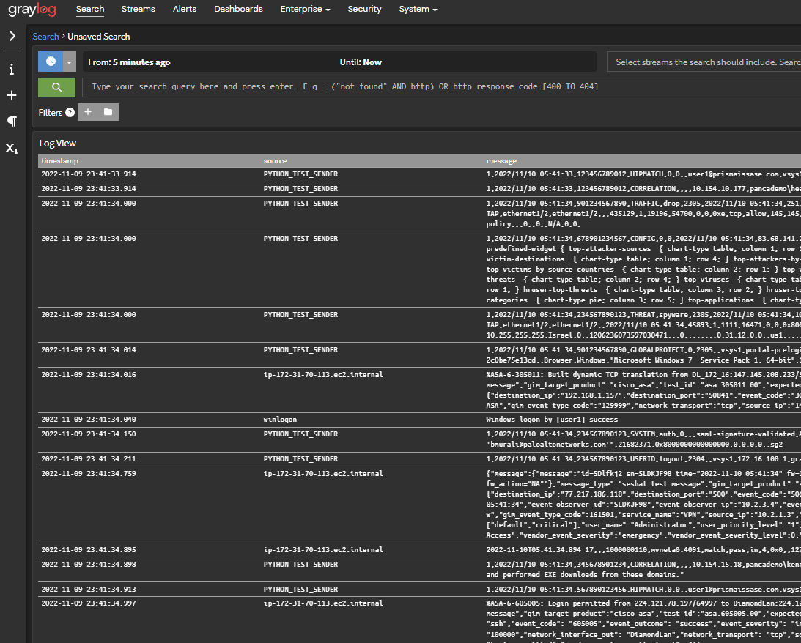Navigate to Alerts in top navigation
This screenshot has width=801, height=643.
tap(184, 9)
